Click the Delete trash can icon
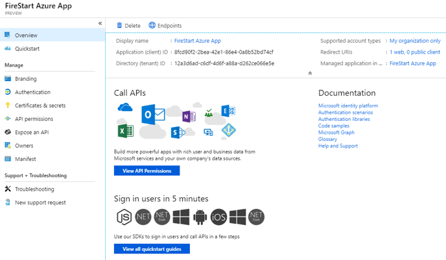Screen dimensions: 446x260 [119, 25]
